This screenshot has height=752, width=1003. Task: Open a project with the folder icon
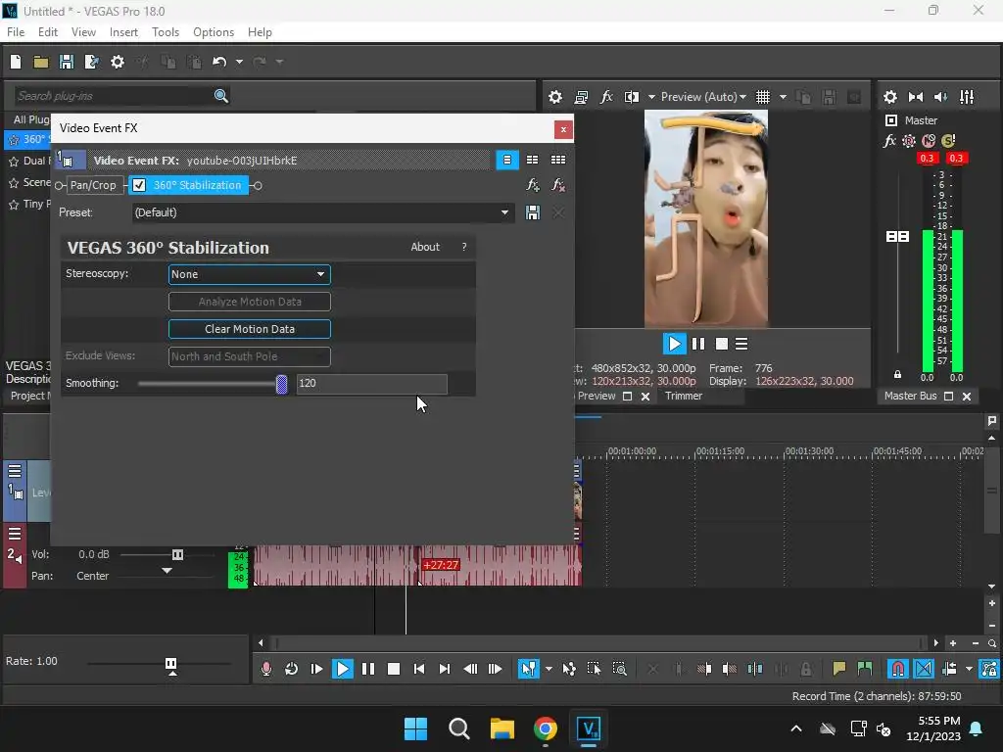41,62
